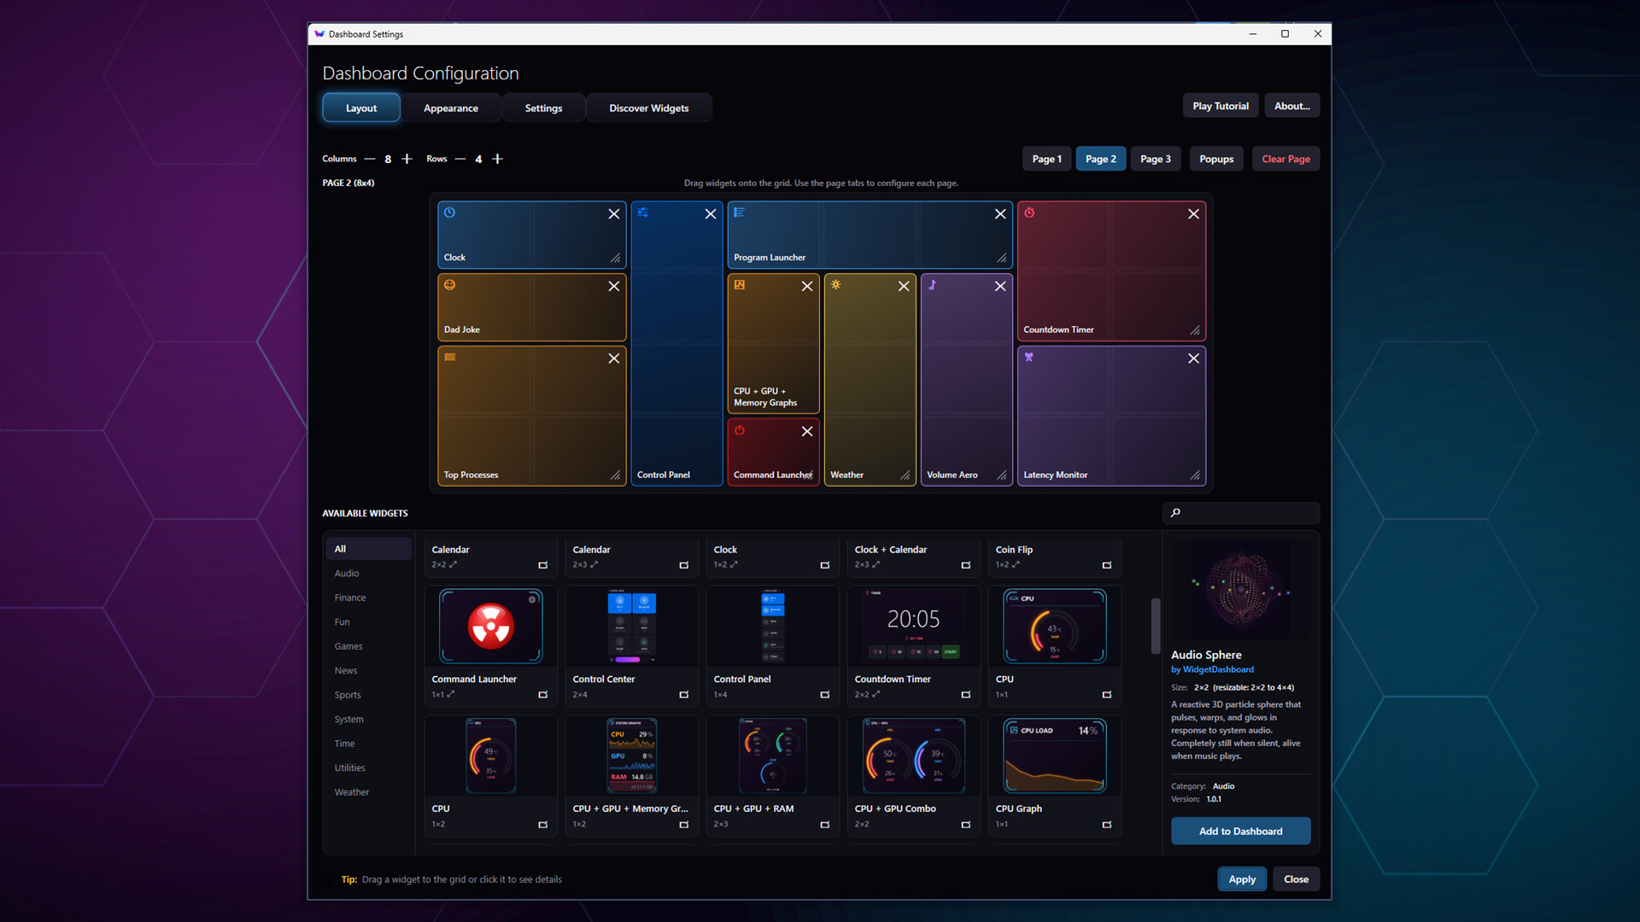Viewport: 1640px width, 922px height.
Task: Remove the Program Launcher widget
Action: 1000,214
